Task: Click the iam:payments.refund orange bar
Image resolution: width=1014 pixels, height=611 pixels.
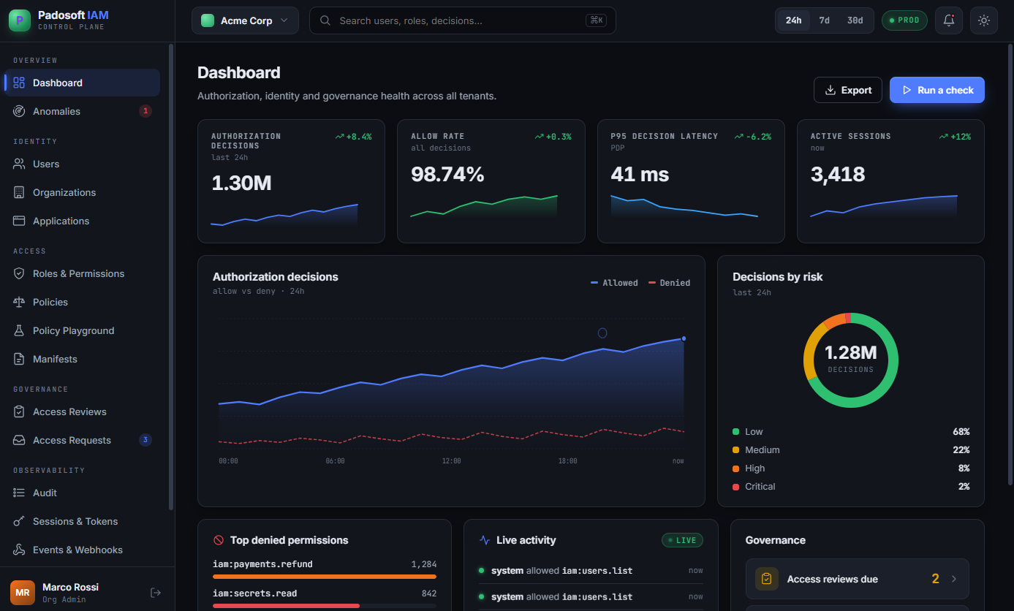Action: (x=325, y=577)
